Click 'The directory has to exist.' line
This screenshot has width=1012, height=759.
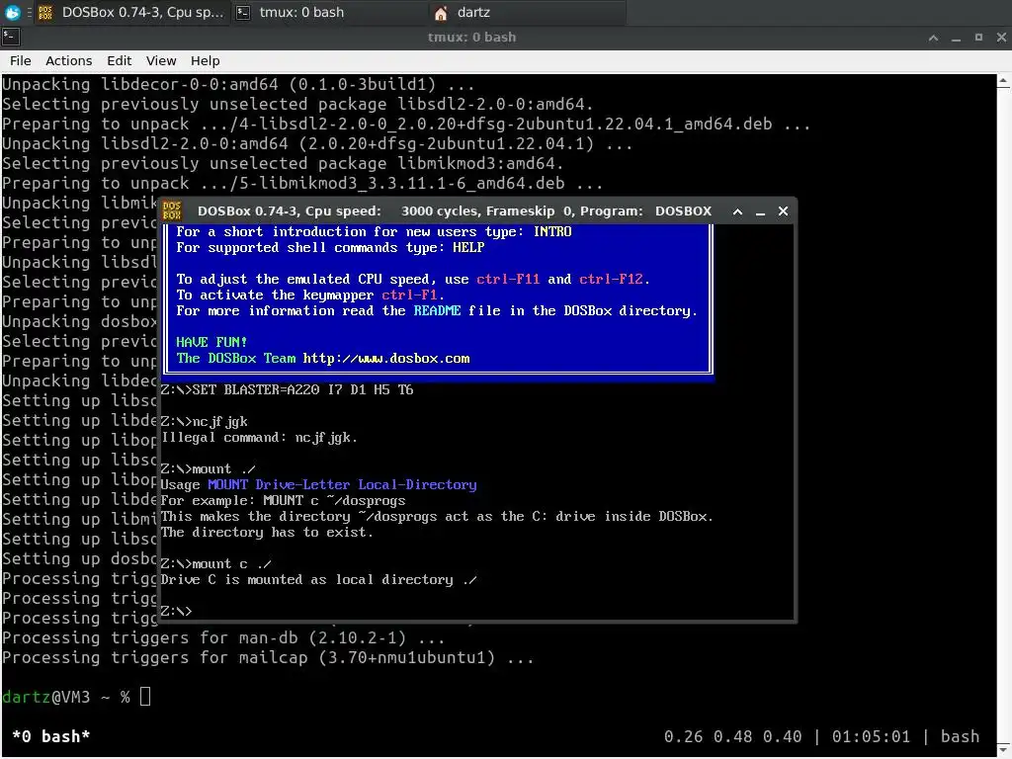267,533
